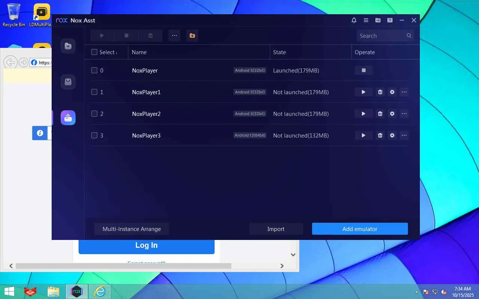Click the batch start play button in toolbar
The width and height of the screenshot is (479, 299).
point(102,36)
